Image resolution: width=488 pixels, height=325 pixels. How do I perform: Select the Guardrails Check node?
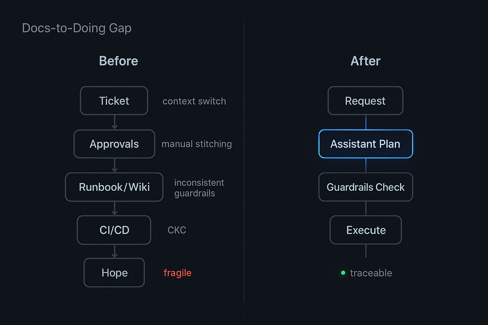click(365, 187)
